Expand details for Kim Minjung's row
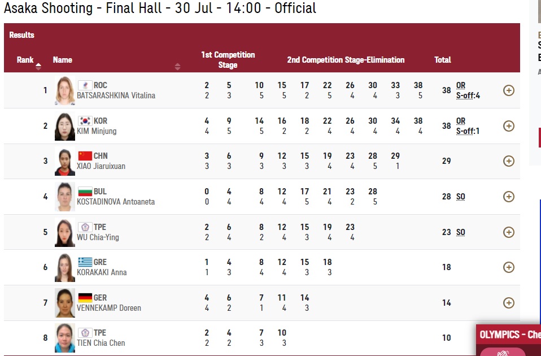This screenshot has height=356, width=541. pos(508,126)
